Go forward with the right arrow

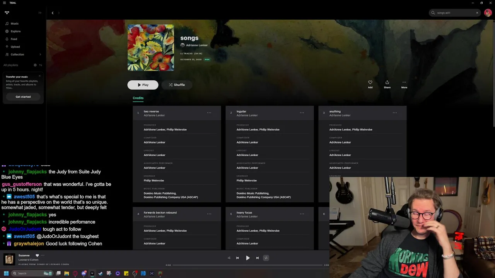click(59, 13)
